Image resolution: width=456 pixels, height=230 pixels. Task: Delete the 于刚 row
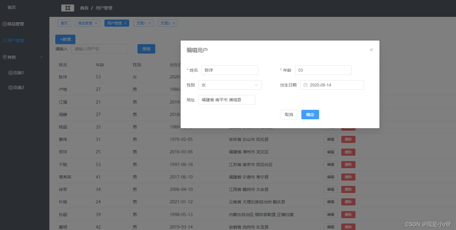348,165
